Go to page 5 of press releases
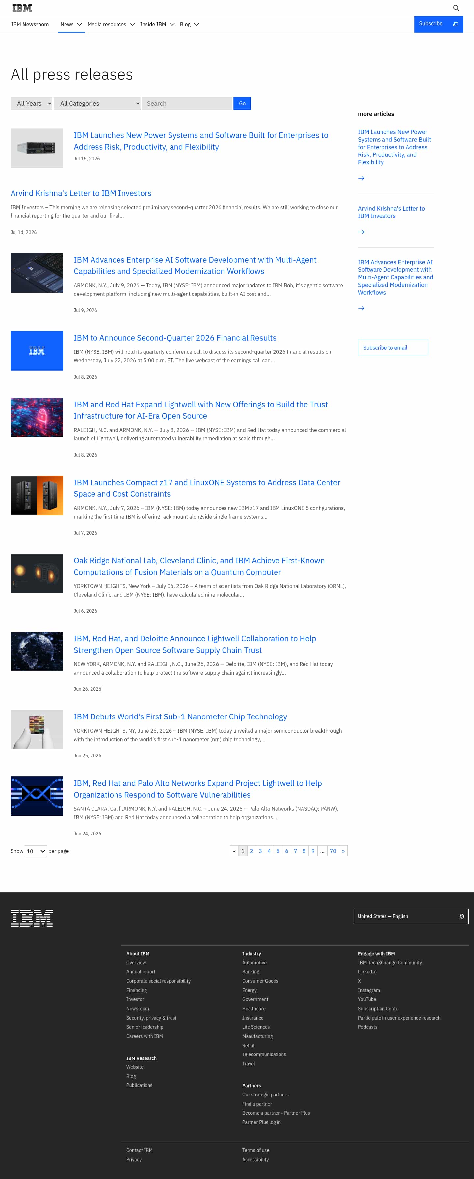 [x=278, y=851]
